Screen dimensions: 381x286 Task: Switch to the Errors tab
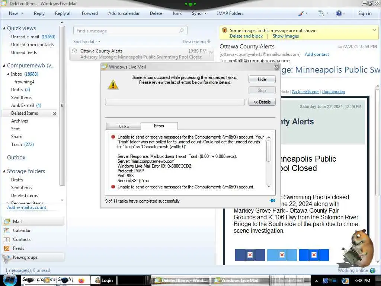(159, 126)
